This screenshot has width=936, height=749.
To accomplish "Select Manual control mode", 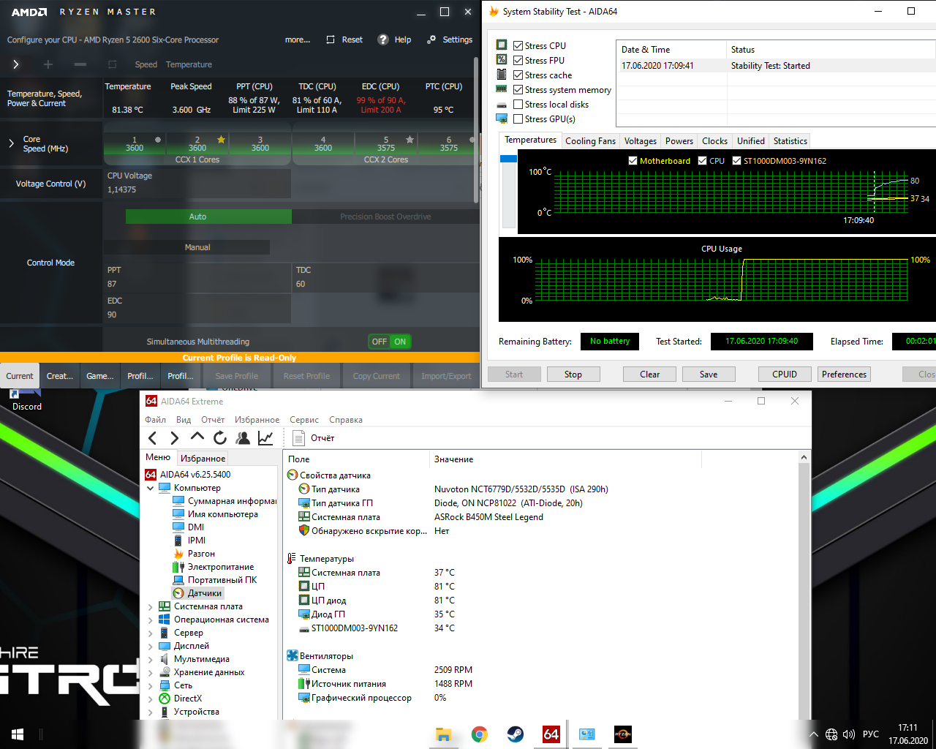I will tap(197, 247).
